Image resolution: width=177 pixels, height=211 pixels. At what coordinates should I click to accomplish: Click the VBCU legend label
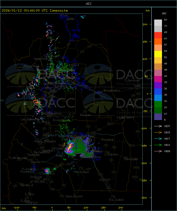point(167,145)
